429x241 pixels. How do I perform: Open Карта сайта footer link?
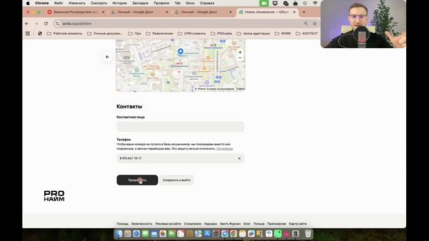click(x=298, y=224)
